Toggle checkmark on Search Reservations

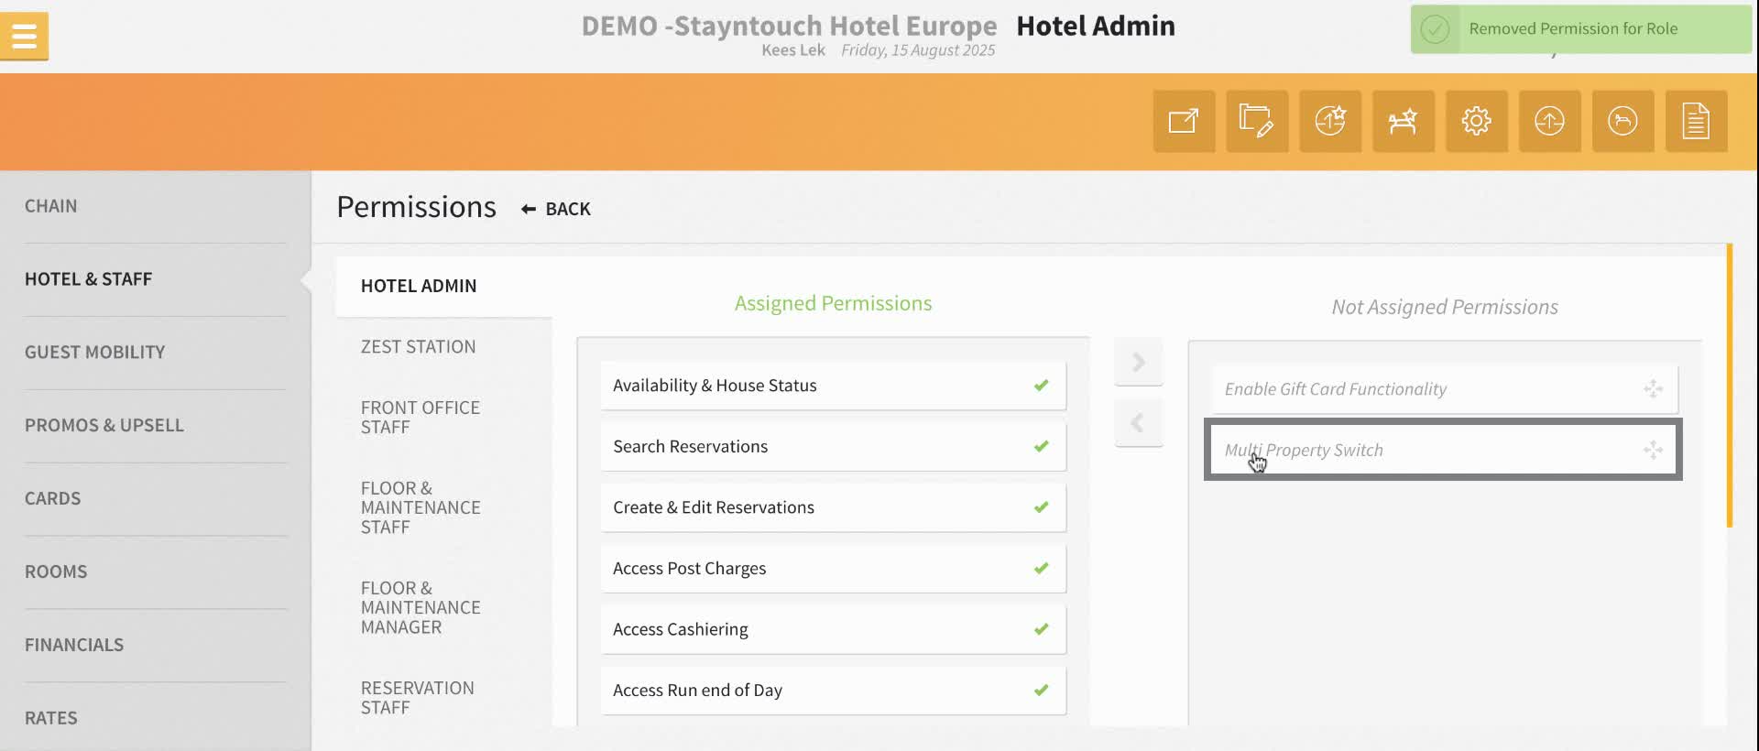[1042, 446]
